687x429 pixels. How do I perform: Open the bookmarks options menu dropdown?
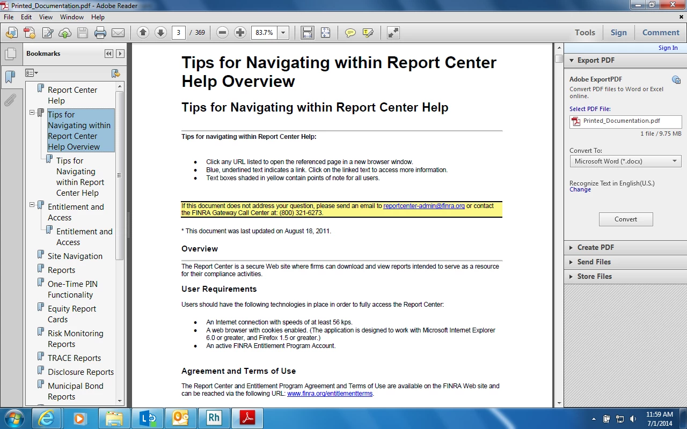point(32,73)
